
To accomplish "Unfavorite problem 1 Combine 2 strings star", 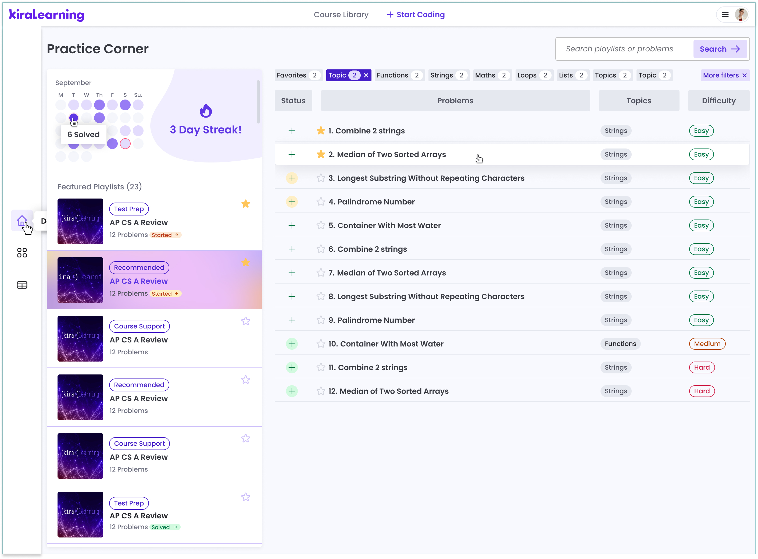I will point(320,131).
